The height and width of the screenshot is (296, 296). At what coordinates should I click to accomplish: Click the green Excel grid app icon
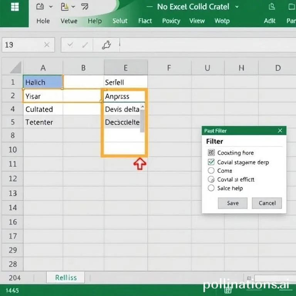tap(15, 7)
